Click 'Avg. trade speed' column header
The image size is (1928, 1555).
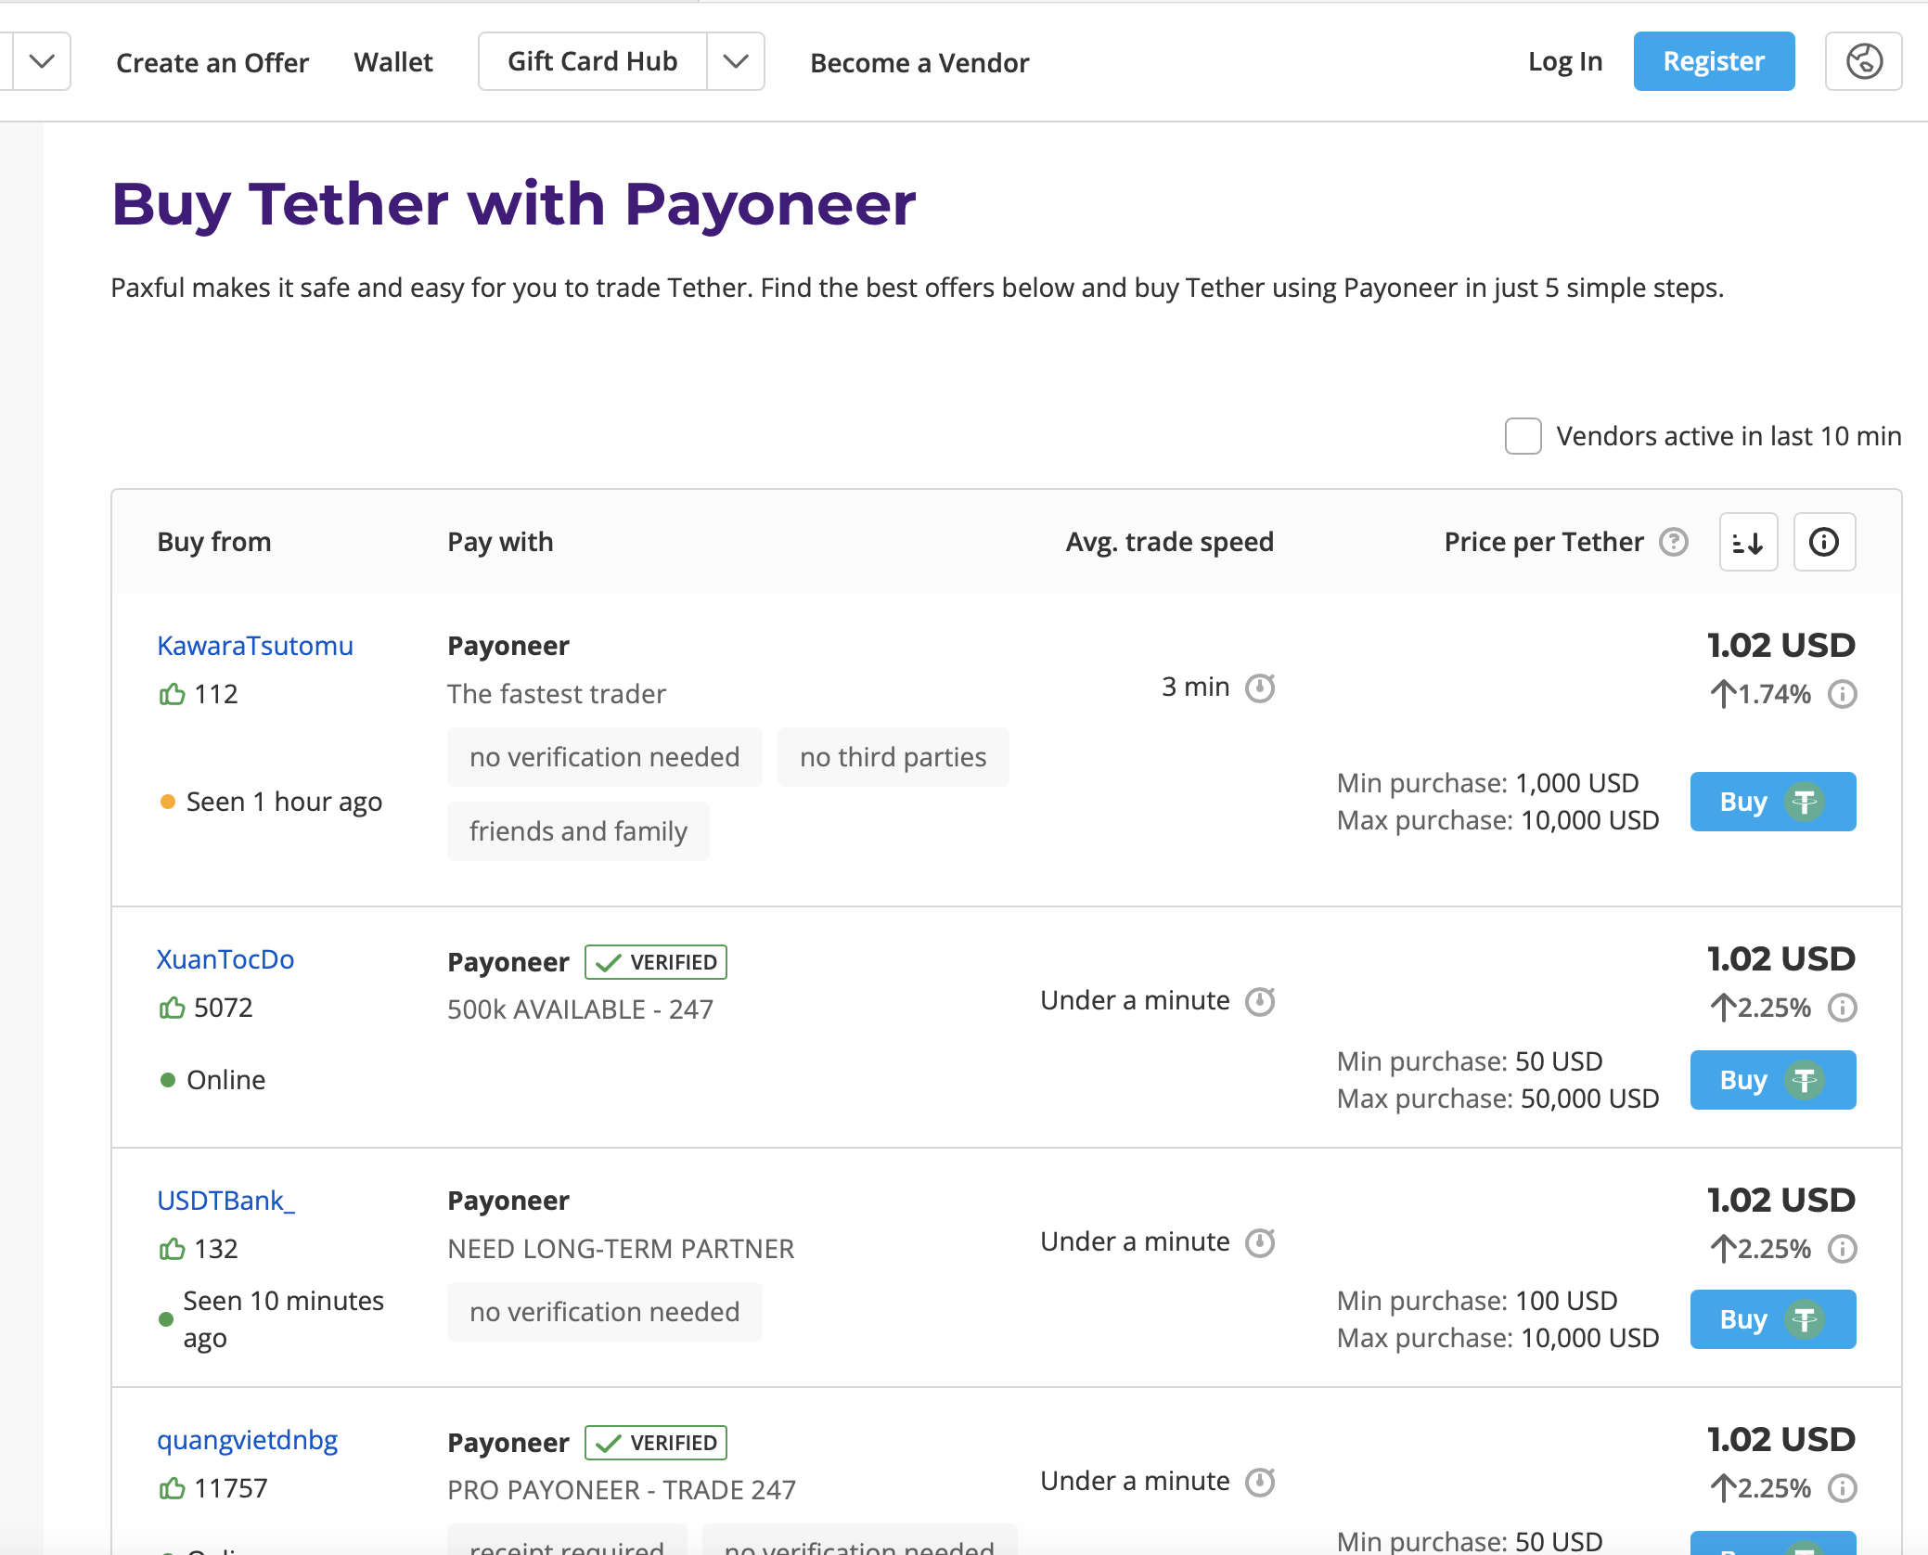(1169, 542)
